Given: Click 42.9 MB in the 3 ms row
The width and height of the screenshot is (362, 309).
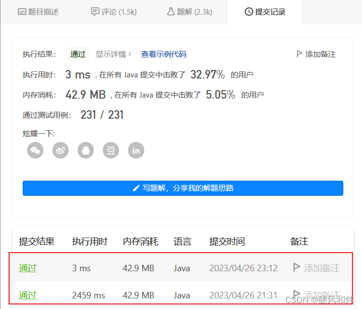Looking at the screenshot, I should tap(138, 268).
